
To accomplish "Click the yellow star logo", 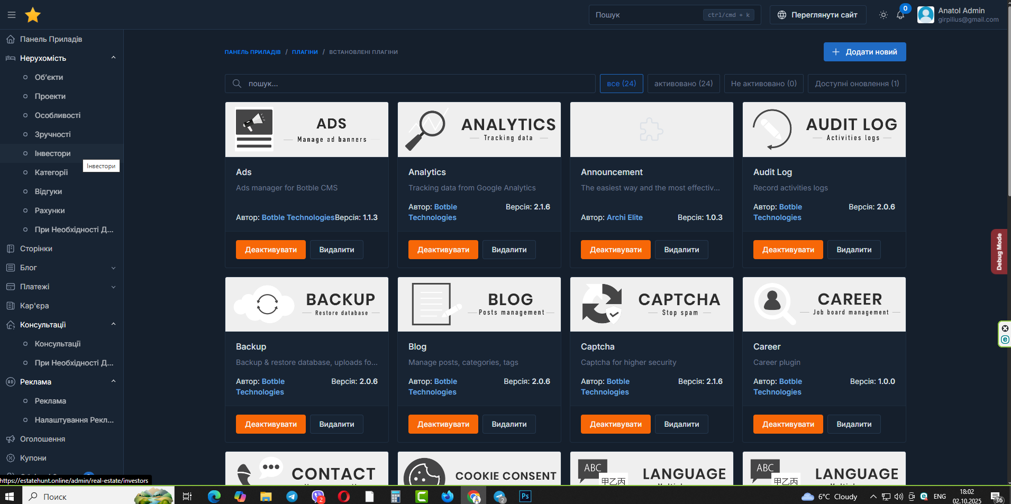I will [x=33, y=15].
